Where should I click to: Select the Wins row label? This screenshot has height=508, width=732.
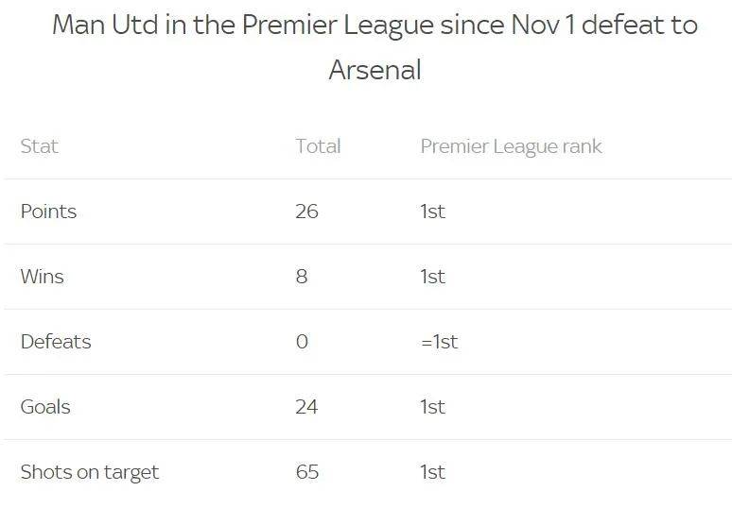coord(42,277)
